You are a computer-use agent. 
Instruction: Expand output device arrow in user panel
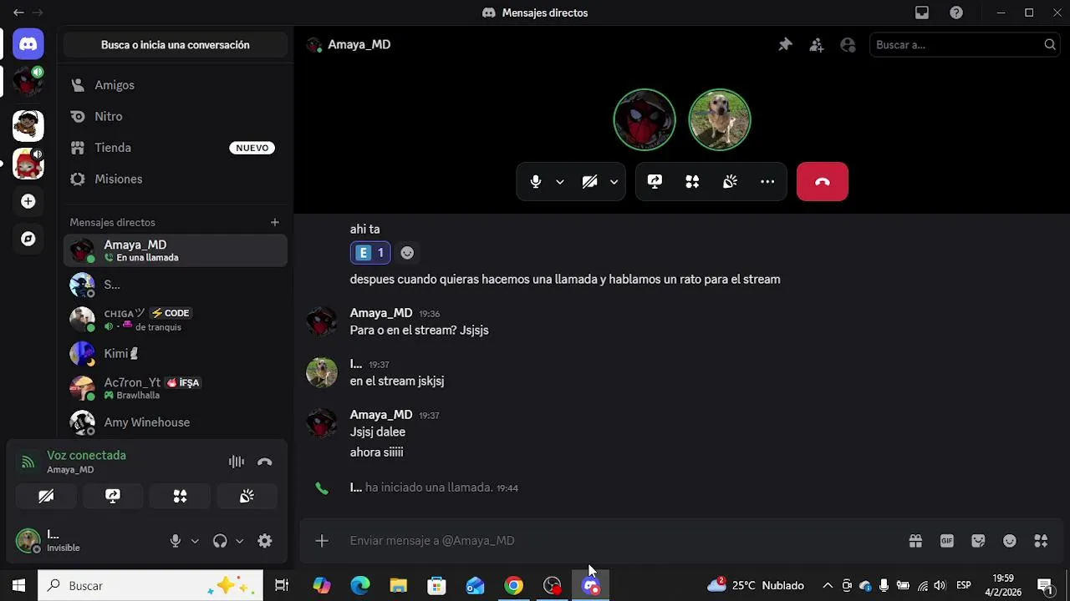coord(239,541)
